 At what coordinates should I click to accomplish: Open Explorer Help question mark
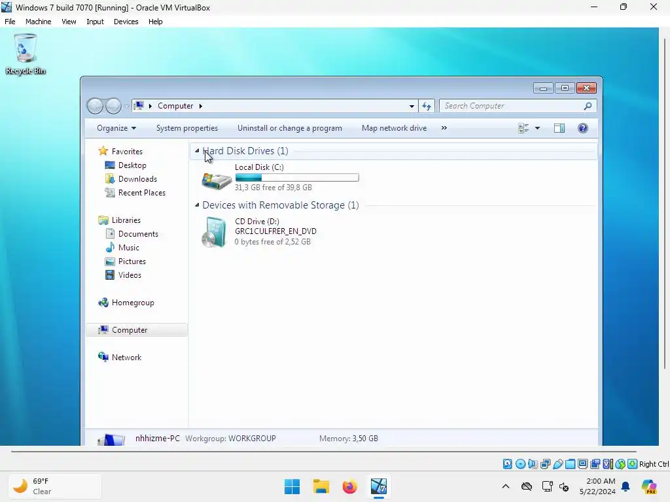[583, 128]
